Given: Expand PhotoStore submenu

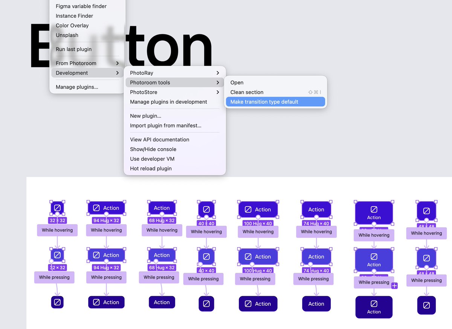Looking at the screenshot, I should (x=174, y=92).
